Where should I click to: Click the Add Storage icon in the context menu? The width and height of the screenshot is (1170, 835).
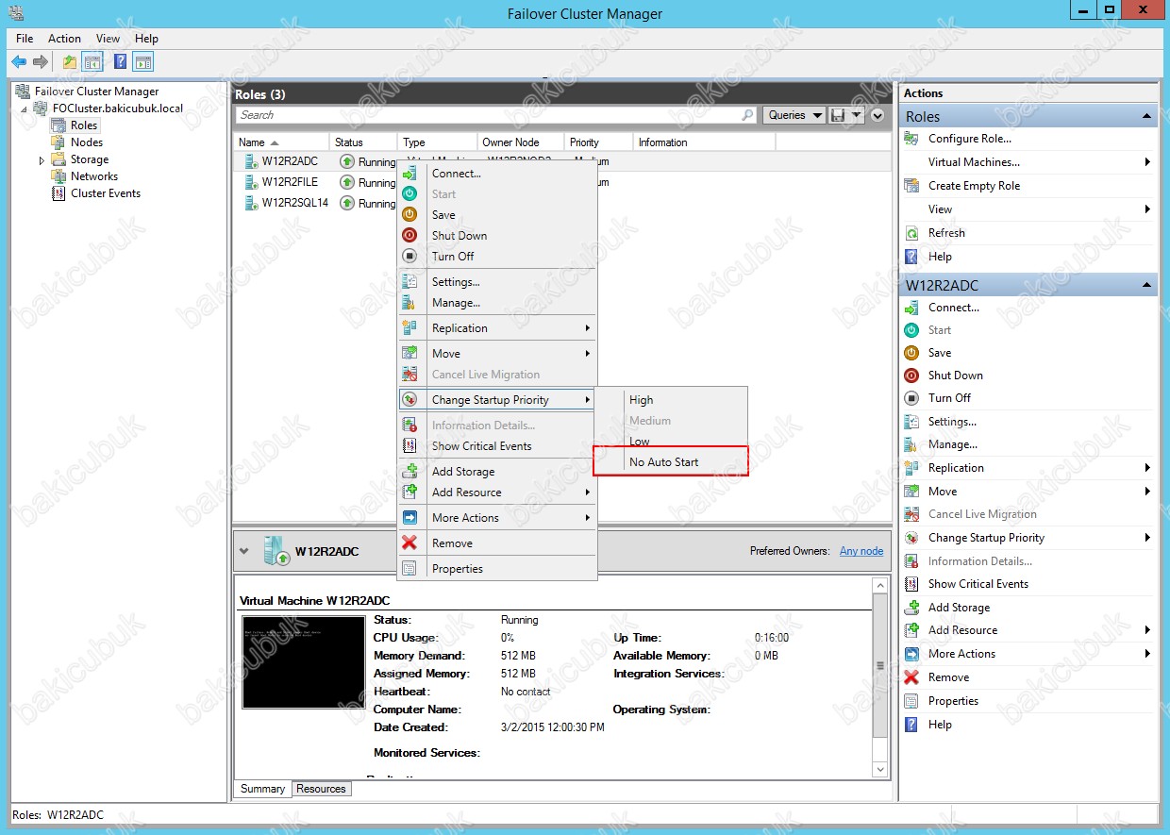point(409,472)
